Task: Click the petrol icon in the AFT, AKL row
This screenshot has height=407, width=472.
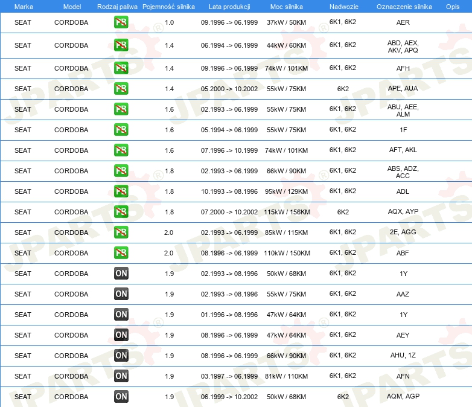Action: [x=121, y=150]
